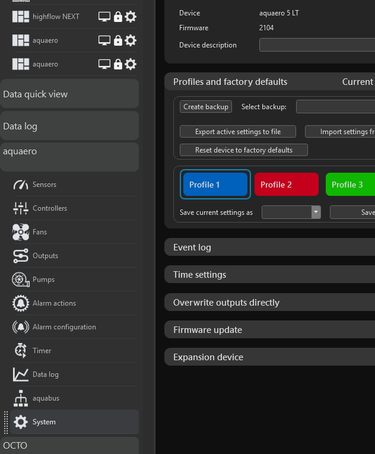Open the Alarm configuration menu item
The width and height of the screenshot is (375, 454).
74,327
